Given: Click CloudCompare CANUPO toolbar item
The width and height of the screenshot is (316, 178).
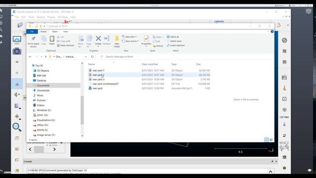Looking at the screenshot, I should 219,21.
